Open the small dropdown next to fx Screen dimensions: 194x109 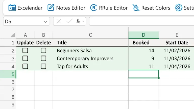(83, 21)
